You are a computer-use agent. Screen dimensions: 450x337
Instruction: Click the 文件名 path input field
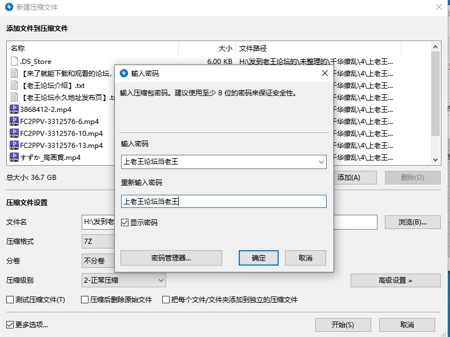[x=230, y=222]
